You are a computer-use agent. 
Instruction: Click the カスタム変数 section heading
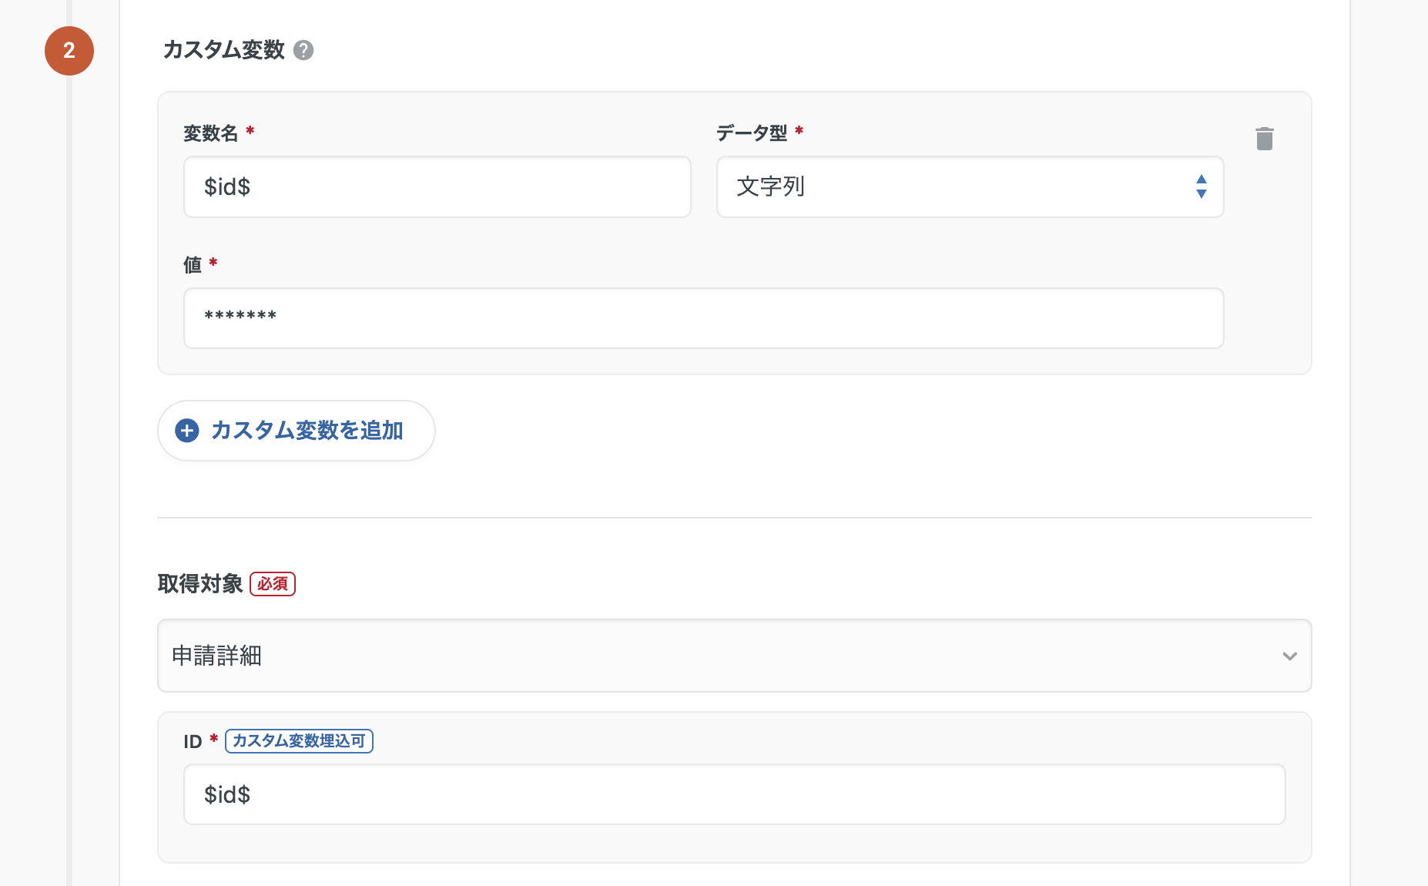[223, 50]
